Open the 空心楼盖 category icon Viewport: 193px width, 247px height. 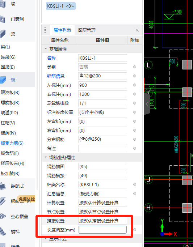[x=3, y=216]
